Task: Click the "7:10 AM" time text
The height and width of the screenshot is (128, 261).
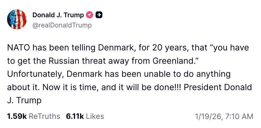Action: point(238,116)
